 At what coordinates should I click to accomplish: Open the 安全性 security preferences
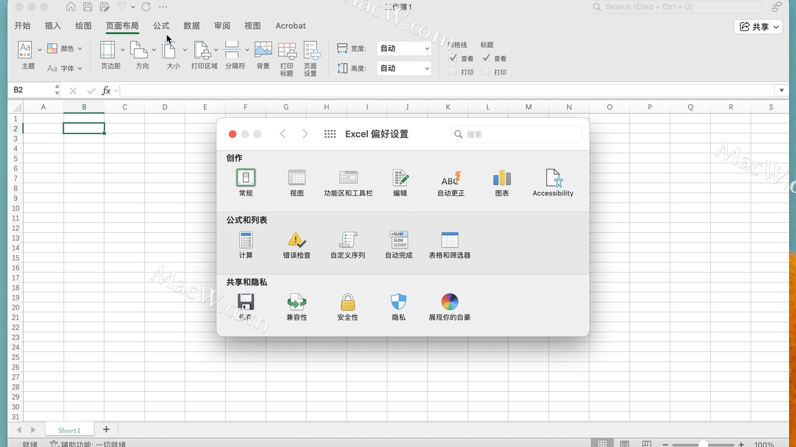point(348,307)
